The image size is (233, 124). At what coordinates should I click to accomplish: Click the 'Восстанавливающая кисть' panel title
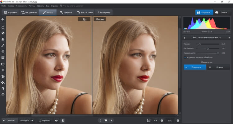[x=207, y=38]
